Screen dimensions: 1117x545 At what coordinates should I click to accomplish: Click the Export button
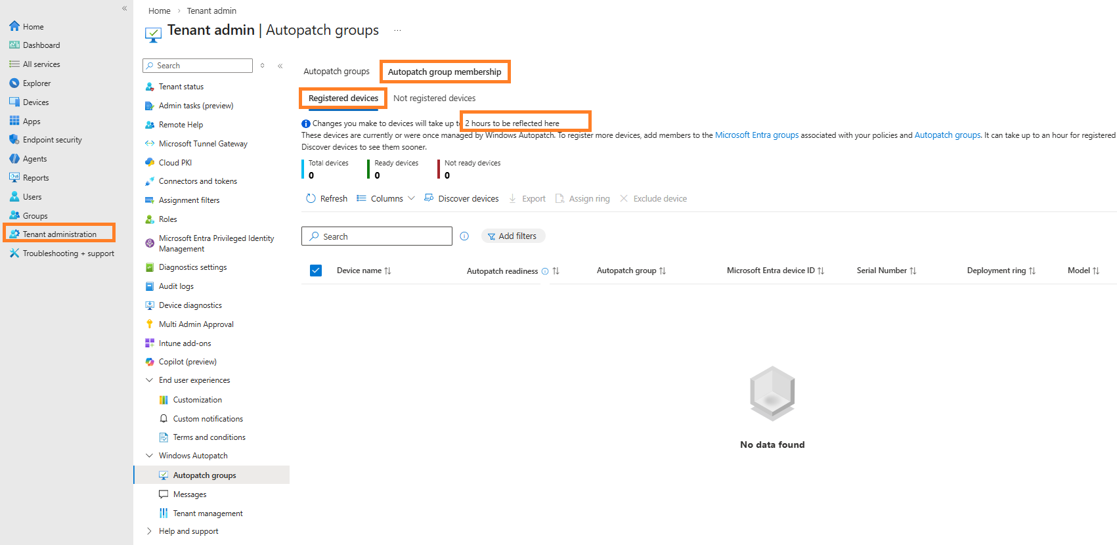point(527,198)
